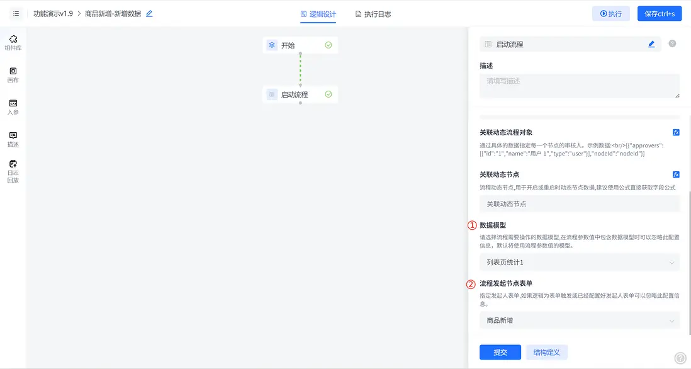
Task: Open the 数据模型 dropdown showing 列表页统计1
Action: click(x=579, y=263)
